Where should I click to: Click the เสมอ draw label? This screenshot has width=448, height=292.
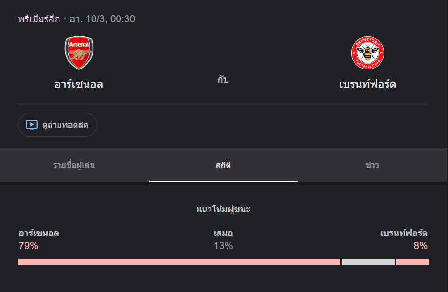coord(223,233)
